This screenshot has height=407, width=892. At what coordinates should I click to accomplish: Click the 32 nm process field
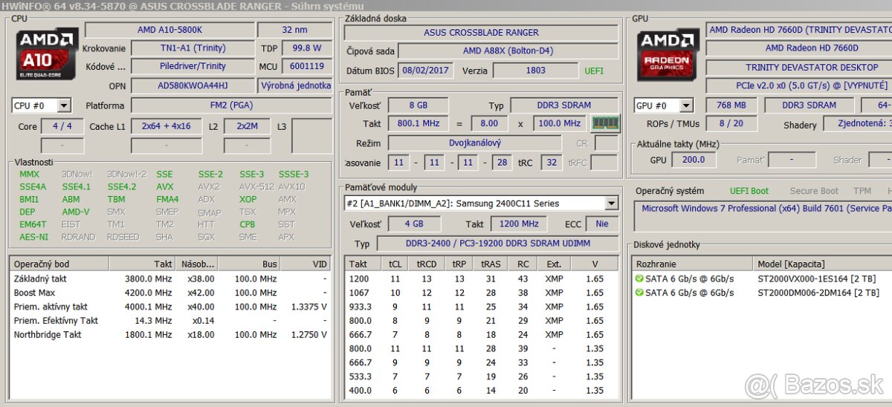(x=295, y=30)
